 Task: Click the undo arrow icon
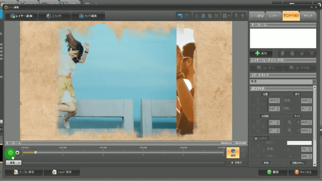pos(180,16)
